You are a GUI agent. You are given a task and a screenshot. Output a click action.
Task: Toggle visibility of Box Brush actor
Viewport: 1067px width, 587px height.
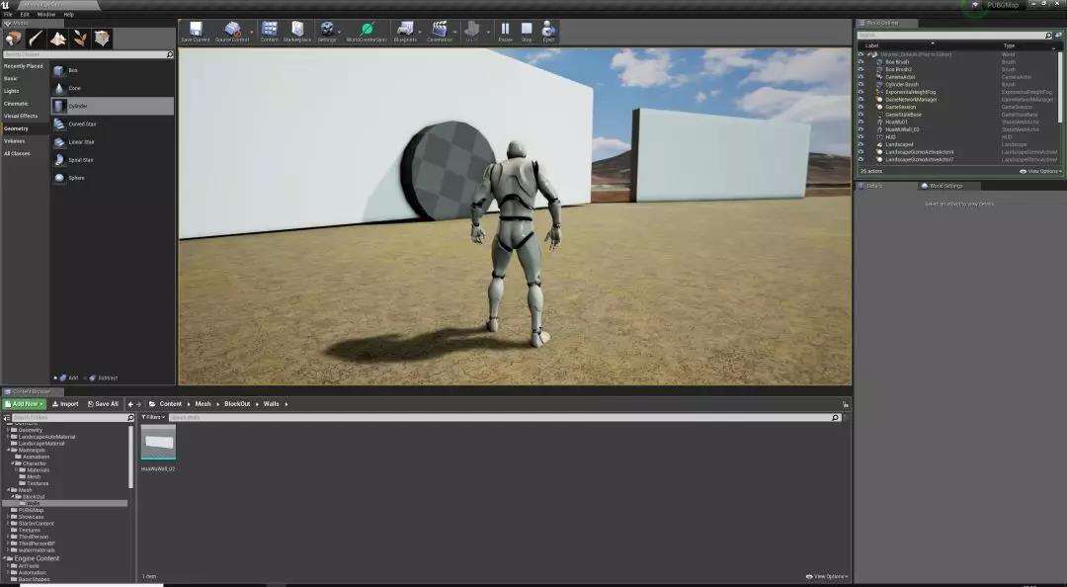coord(861,62)
